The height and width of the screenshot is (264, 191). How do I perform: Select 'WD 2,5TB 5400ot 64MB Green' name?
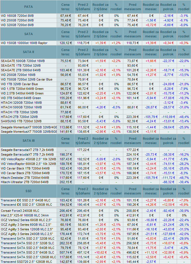[x=22, y=93]
